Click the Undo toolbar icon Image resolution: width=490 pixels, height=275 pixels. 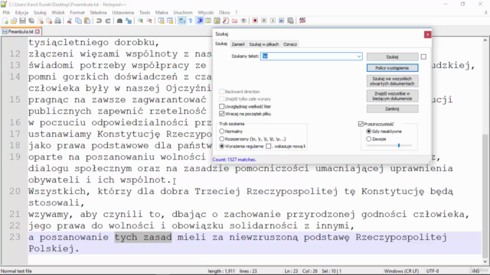[99, 21]
